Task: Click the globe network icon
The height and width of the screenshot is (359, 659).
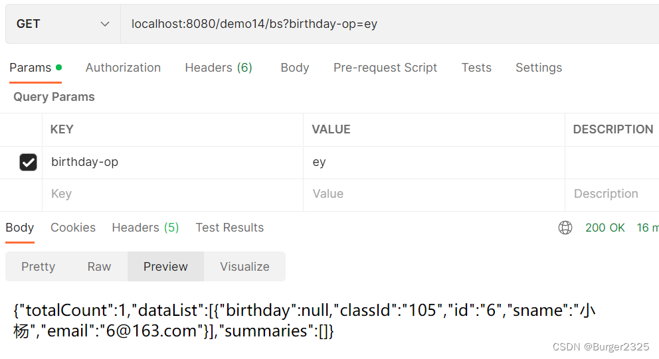Action: (565, 228)
